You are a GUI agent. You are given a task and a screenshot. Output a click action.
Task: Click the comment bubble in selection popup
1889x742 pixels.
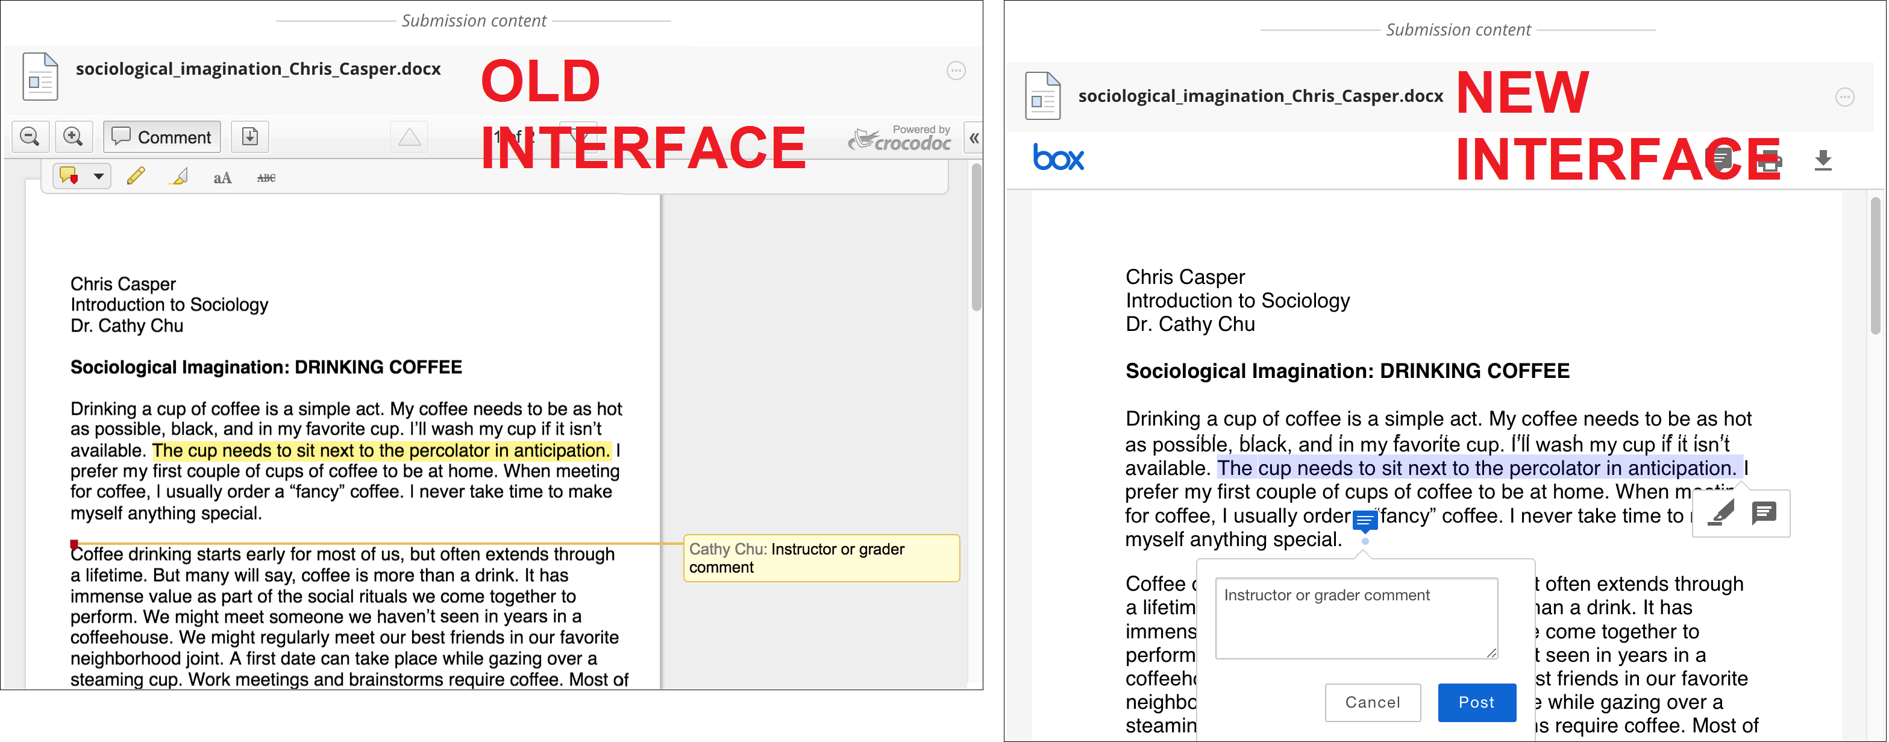click(1764, 512)
